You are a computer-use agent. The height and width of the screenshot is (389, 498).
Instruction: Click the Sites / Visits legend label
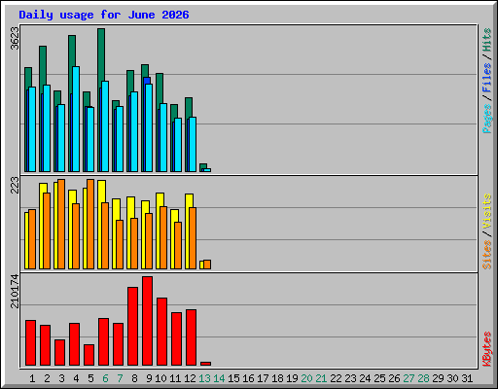click(x=486, y=231)
